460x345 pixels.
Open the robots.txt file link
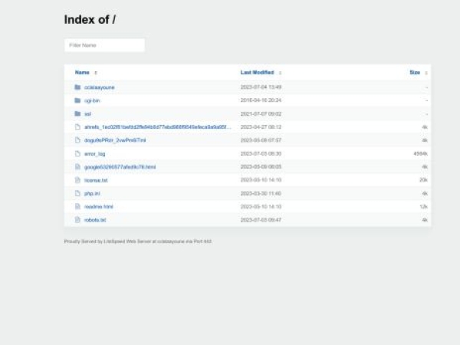(95, 220)
